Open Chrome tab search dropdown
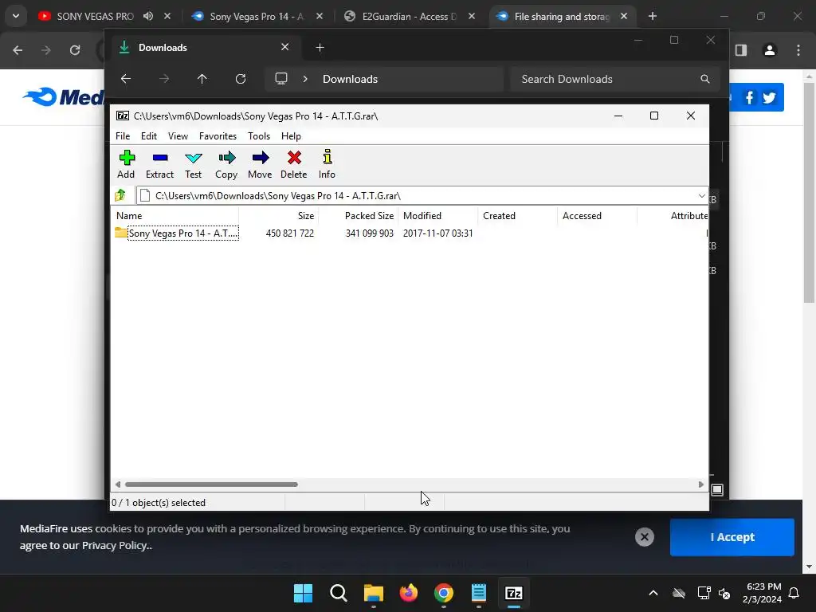The image size is (816, 612). point(16,16)
